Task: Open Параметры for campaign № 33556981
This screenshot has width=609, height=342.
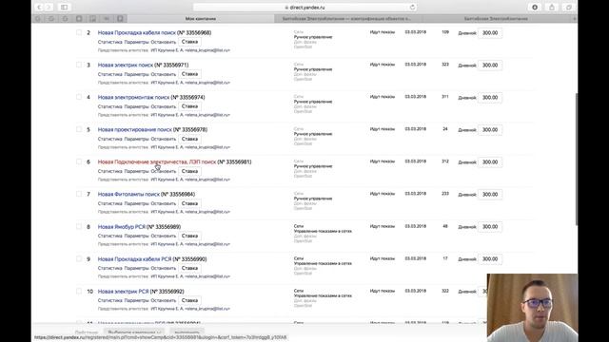Action: [136, 171]
